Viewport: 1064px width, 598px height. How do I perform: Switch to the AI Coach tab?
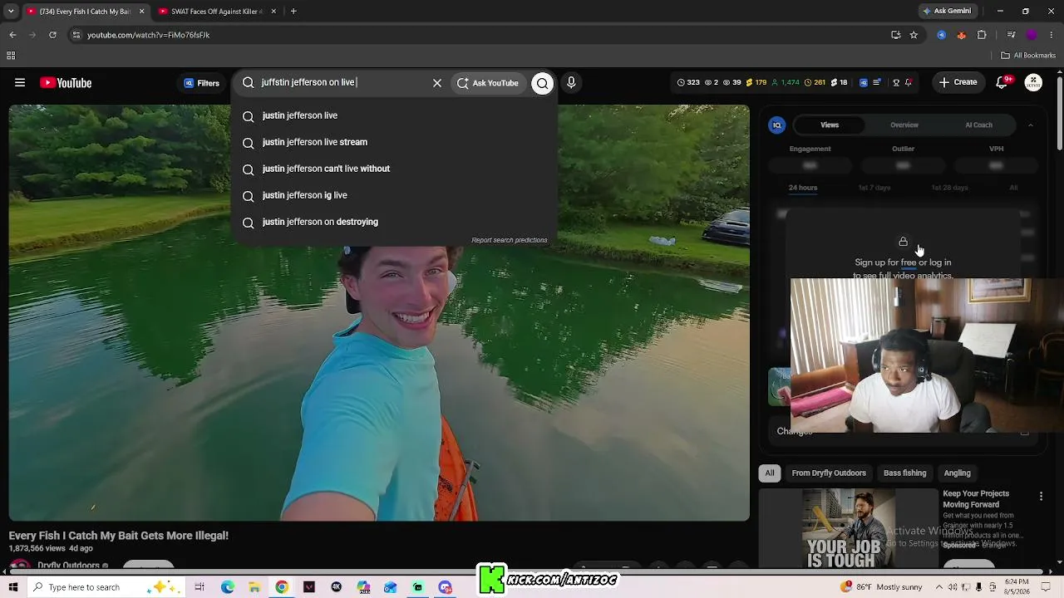pos(978,125)
